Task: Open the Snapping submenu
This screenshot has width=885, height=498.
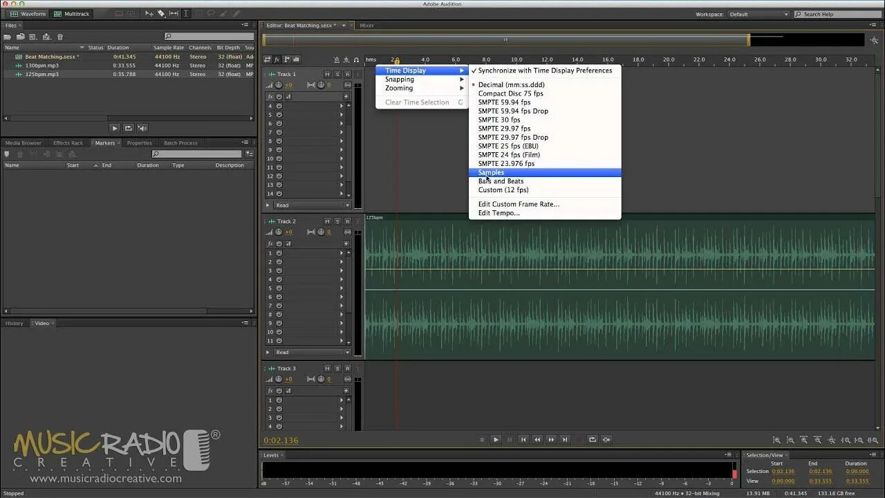Action: point(422,80)
